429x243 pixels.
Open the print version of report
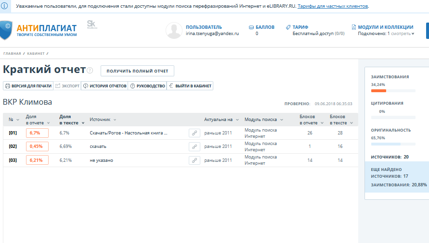click(x=28, y=86)
